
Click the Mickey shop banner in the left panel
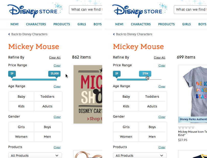click(x=88, y=94)
